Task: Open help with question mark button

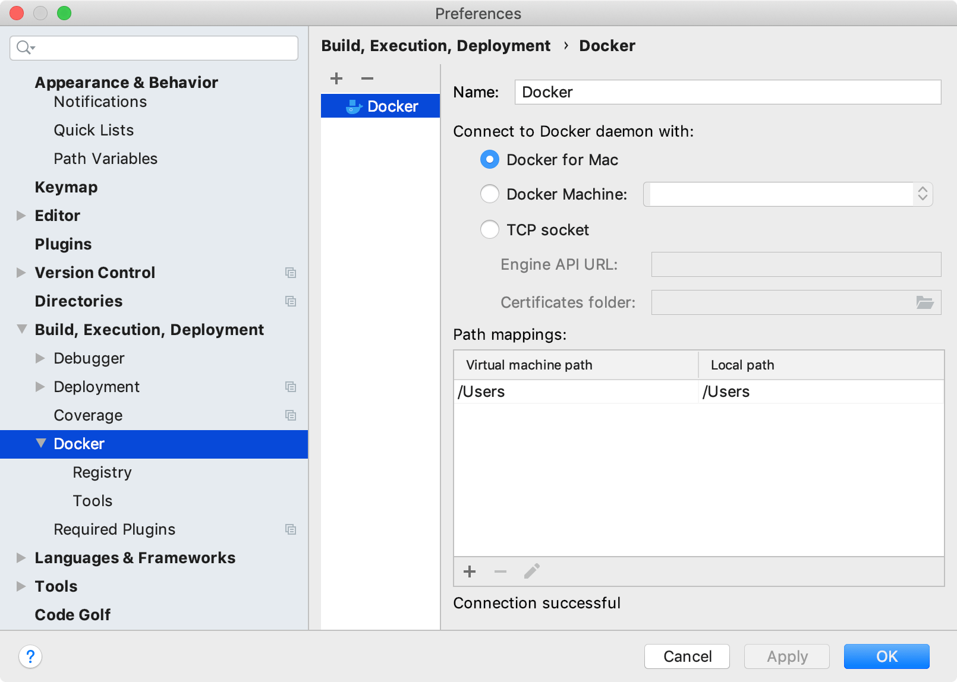Action: point(30,656)
